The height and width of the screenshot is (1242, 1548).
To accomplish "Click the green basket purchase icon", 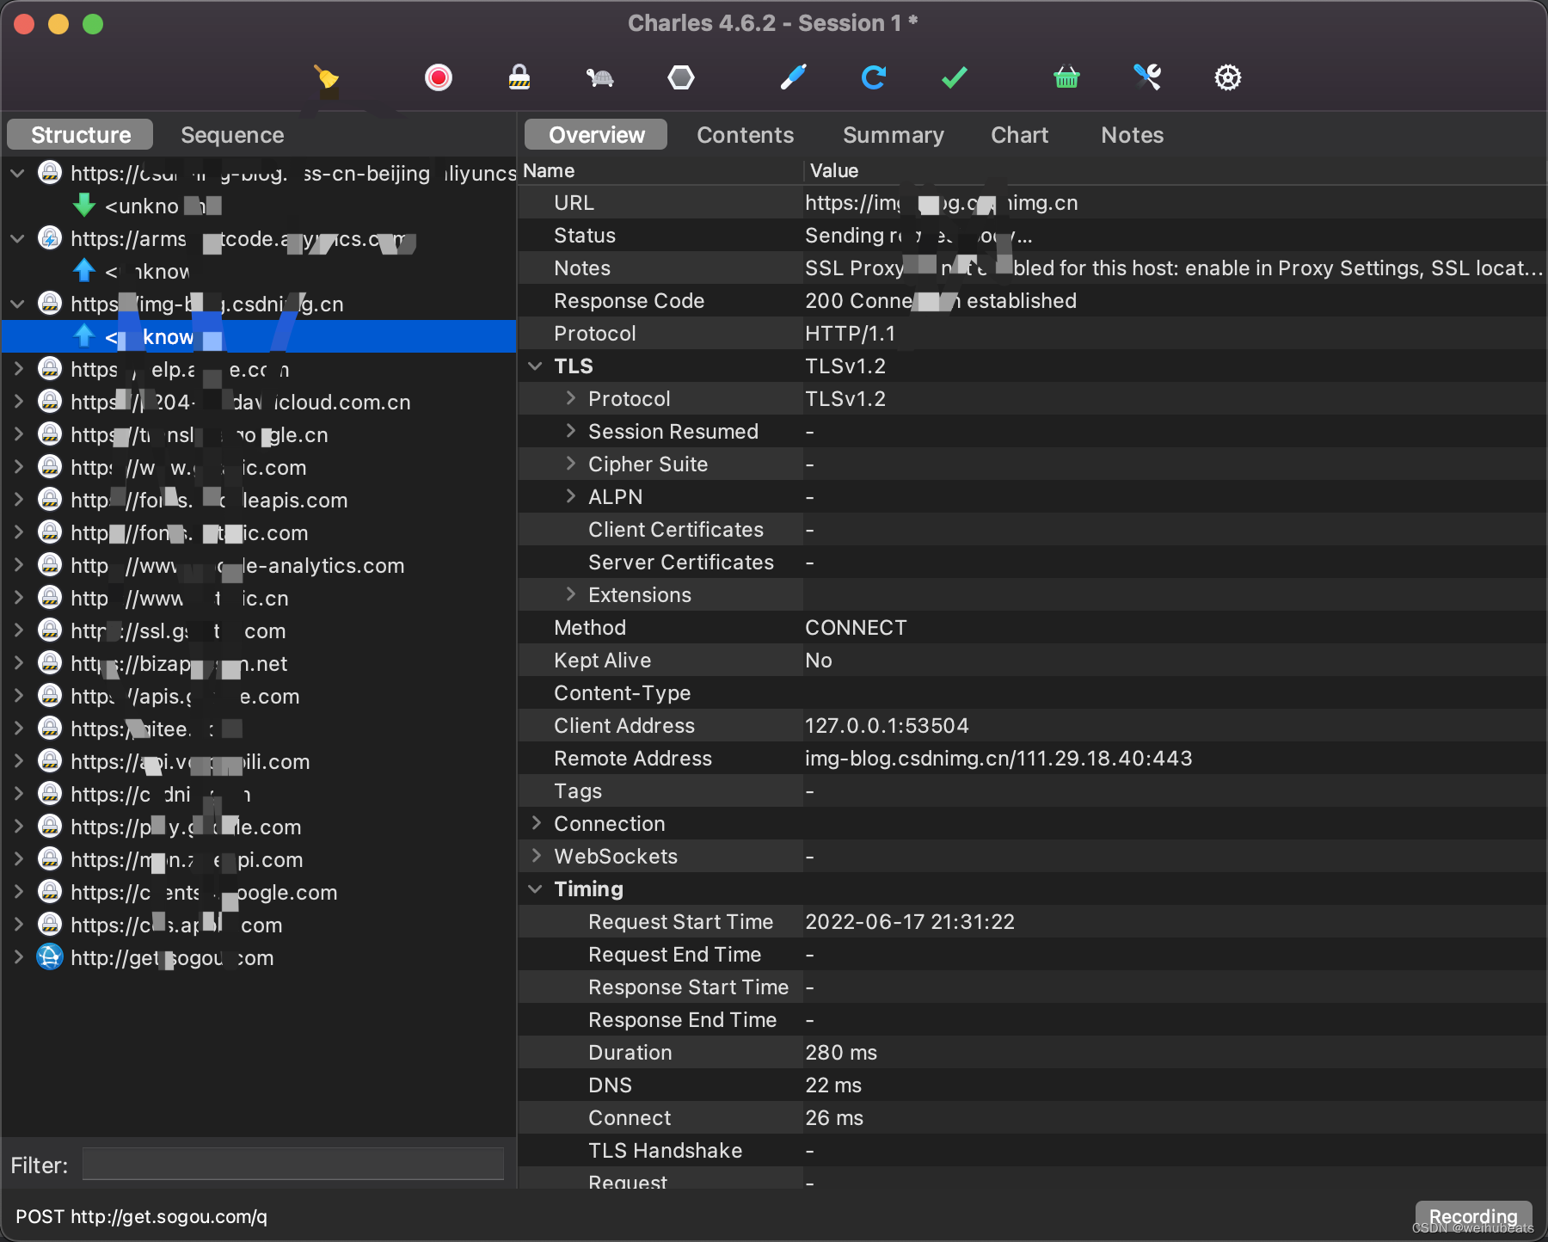I will pyautogui.click(x=1066, y=77).
